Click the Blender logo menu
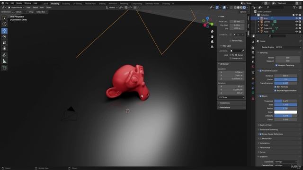303x170 pixels. coord(3,3)
